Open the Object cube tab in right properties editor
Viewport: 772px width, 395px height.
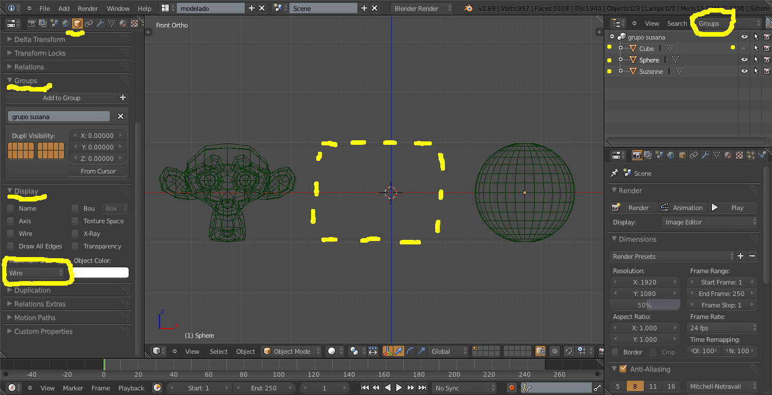[x=682, y=155]
